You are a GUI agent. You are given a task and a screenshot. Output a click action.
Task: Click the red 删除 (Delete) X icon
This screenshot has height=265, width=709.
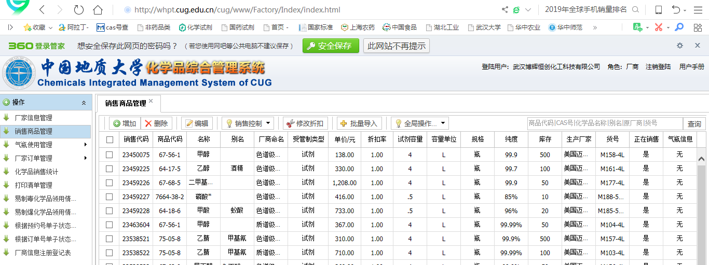[148, 123]
